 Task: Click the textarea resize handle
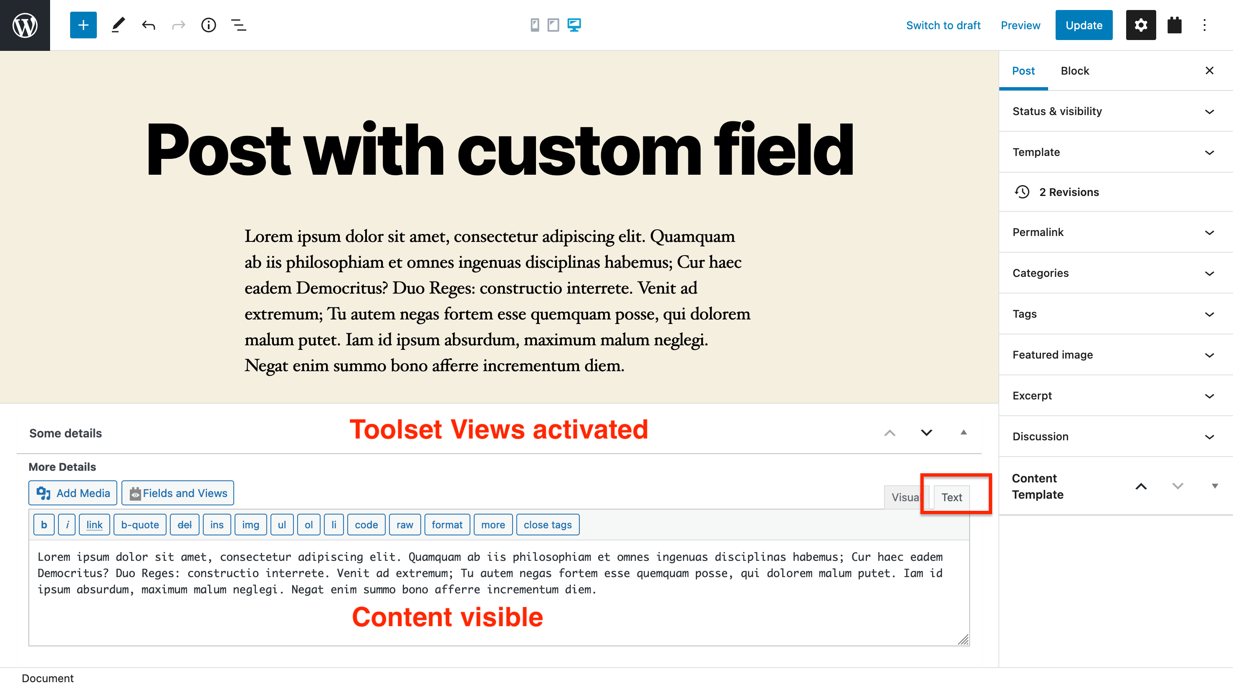(963, 640)
